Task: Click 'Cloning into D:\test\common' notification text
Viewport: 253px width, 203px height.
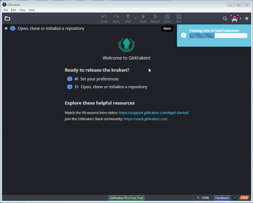Action: (214, 31)
